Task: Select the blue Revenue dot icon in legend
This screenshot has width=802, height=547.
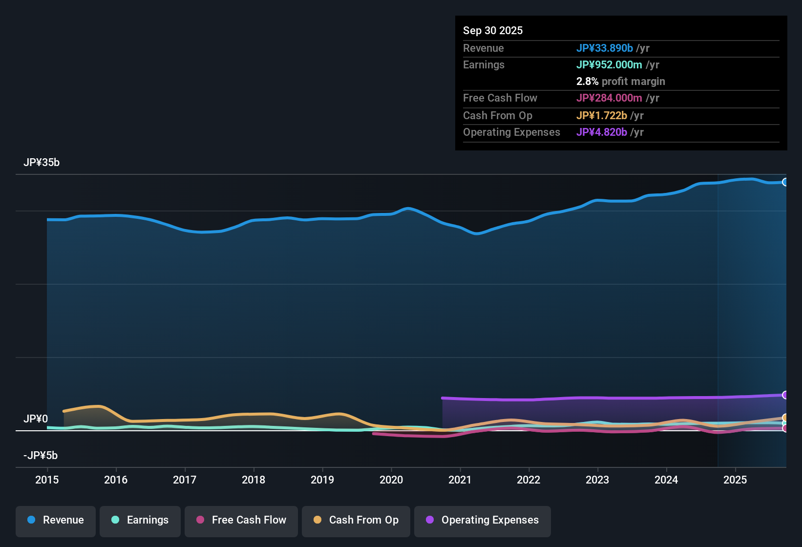Action: [31, 520]
